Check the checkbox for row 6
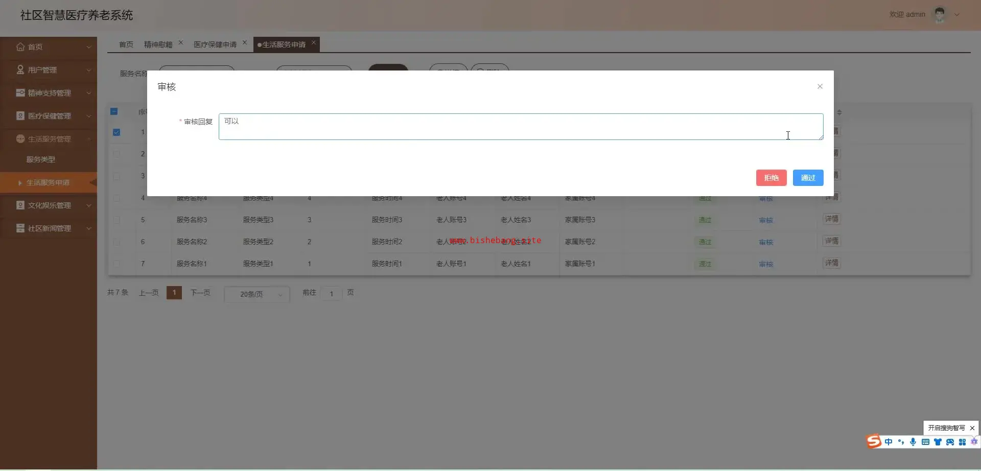Image resolution: width=981 pixels, height=471 pixels. [116, 242]
